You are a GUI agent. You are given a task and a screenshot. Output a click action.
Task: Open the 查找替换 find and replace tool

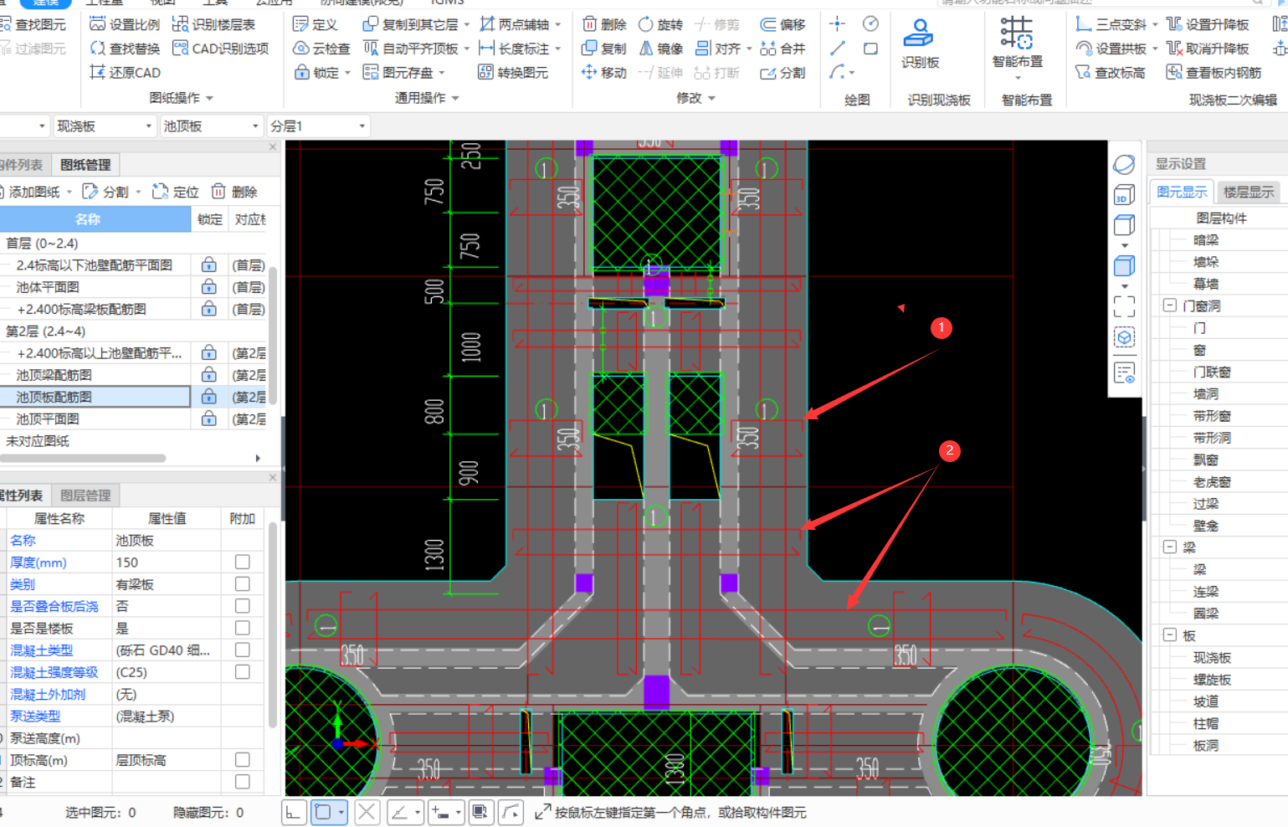125,49
